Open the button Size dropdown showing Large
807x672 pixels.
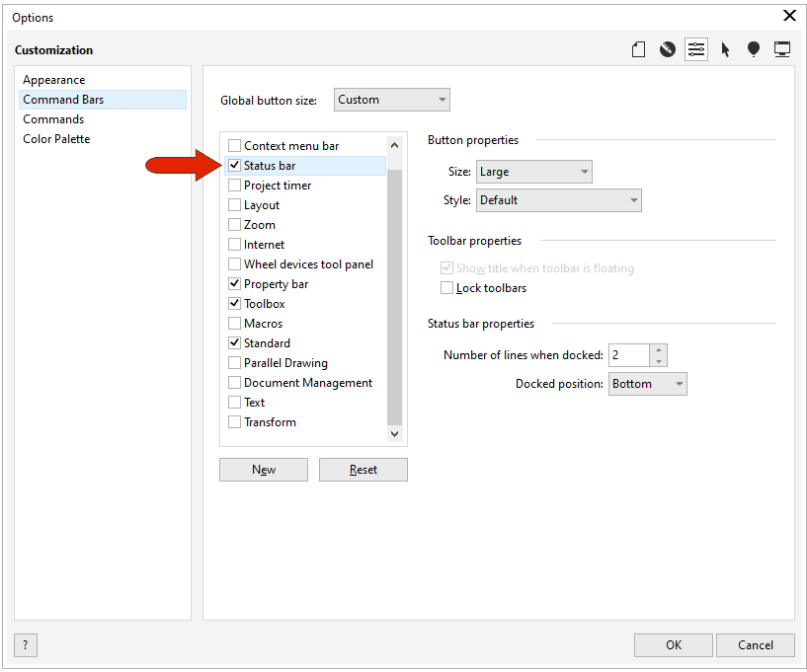click(x=533, y=171)
